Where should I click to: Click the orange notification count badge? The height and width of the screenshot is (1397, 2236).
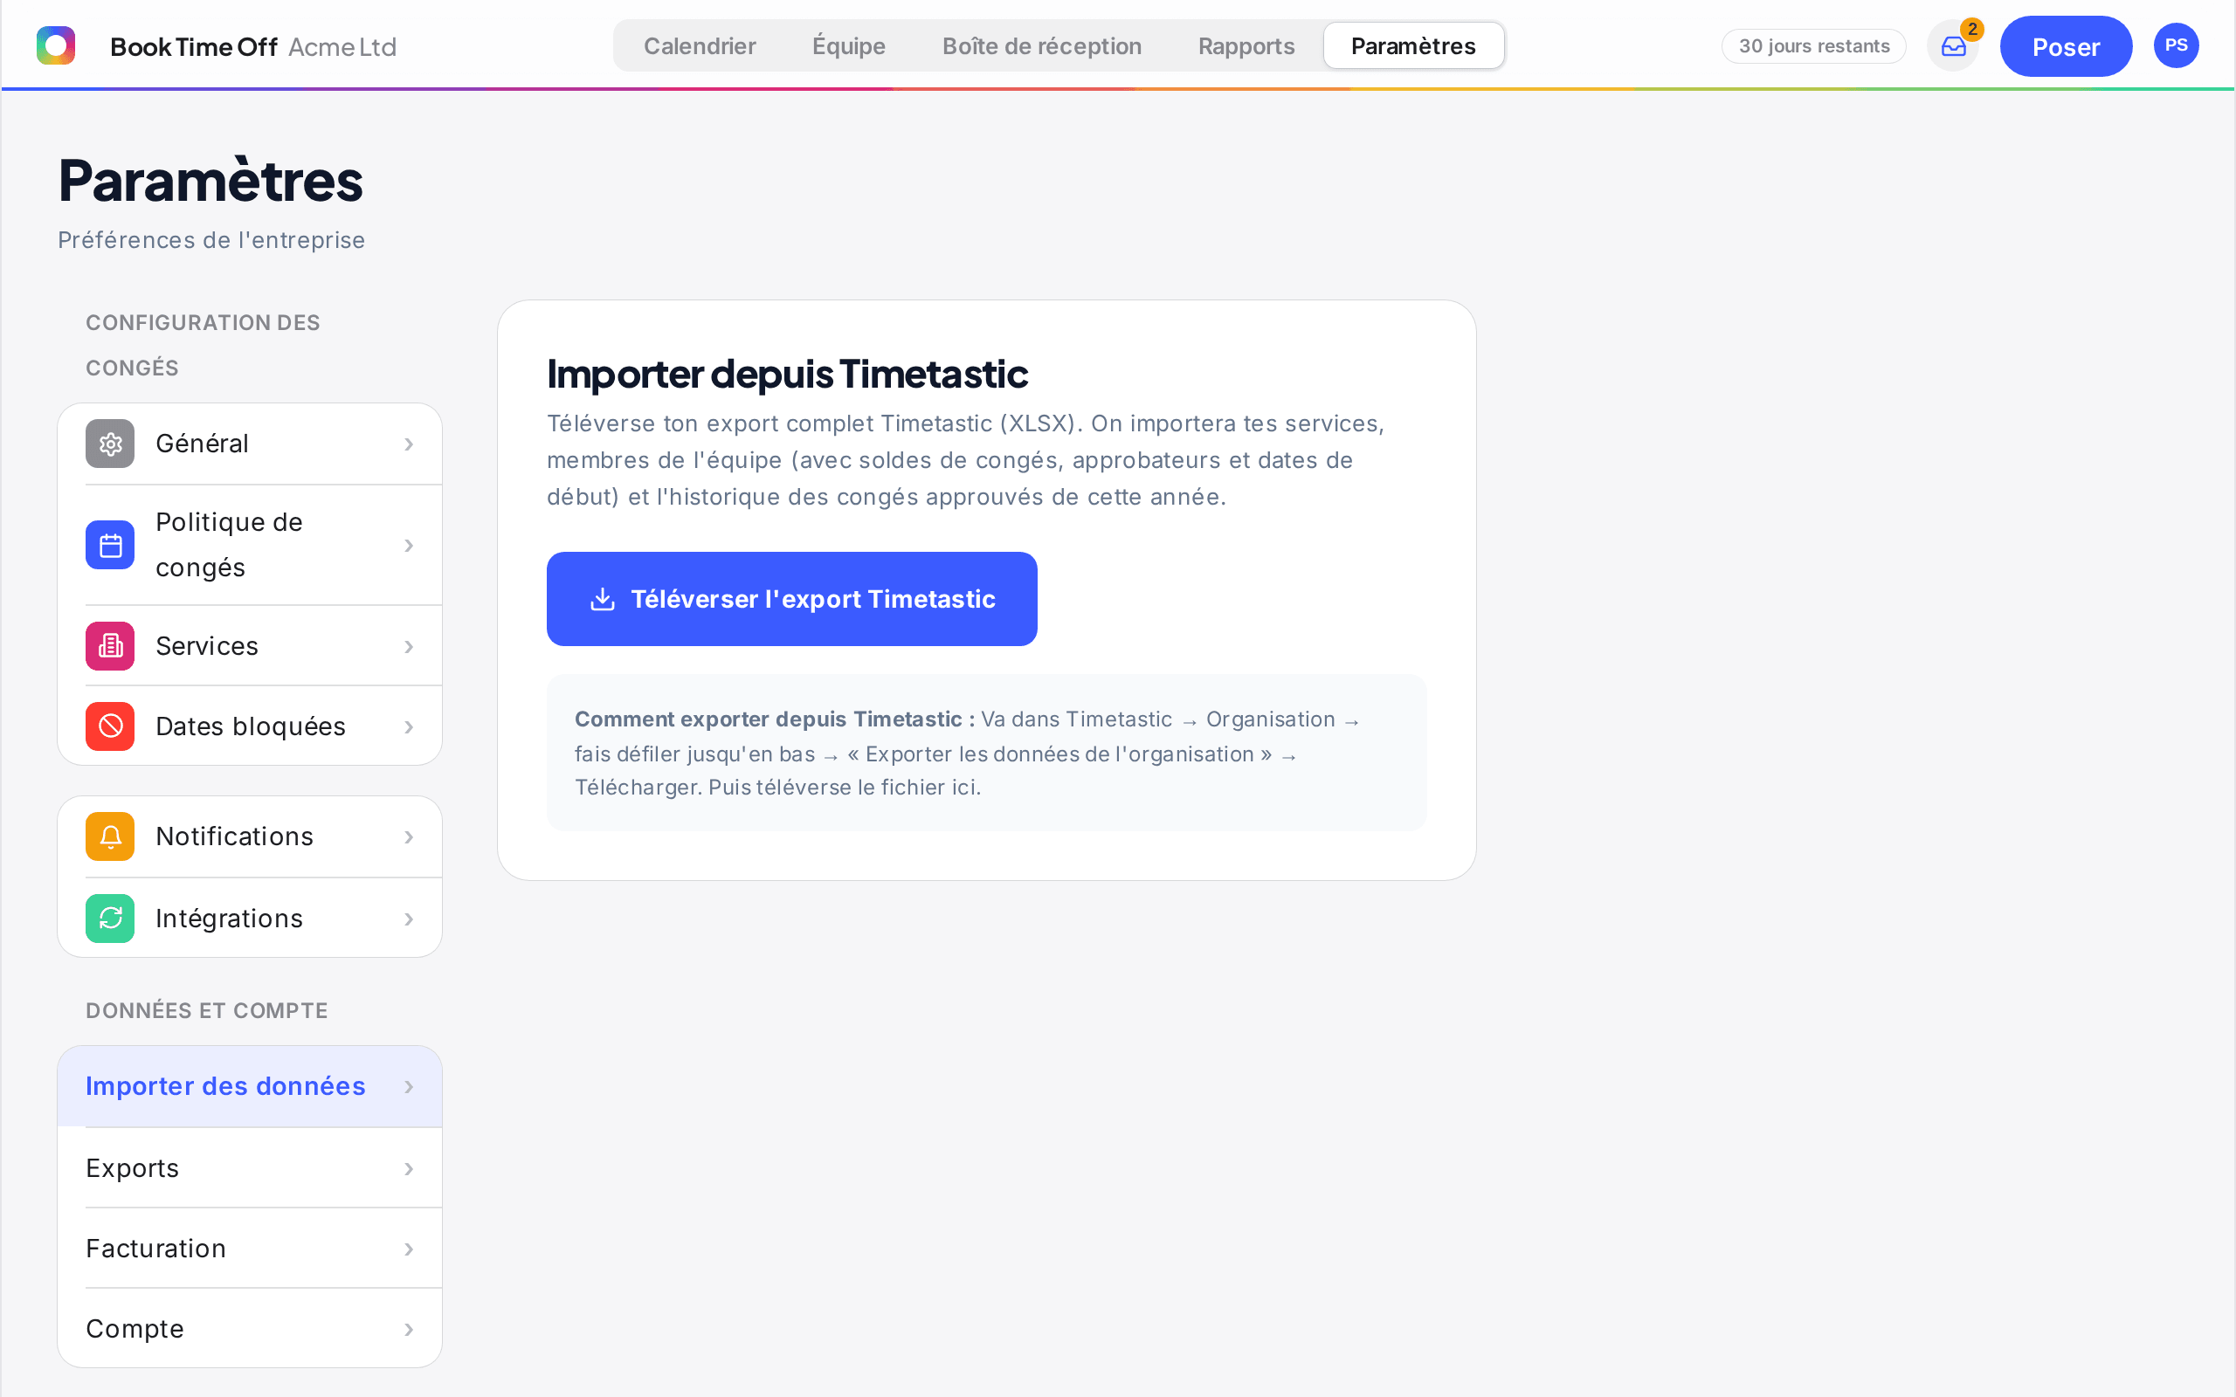point(1971,29)
